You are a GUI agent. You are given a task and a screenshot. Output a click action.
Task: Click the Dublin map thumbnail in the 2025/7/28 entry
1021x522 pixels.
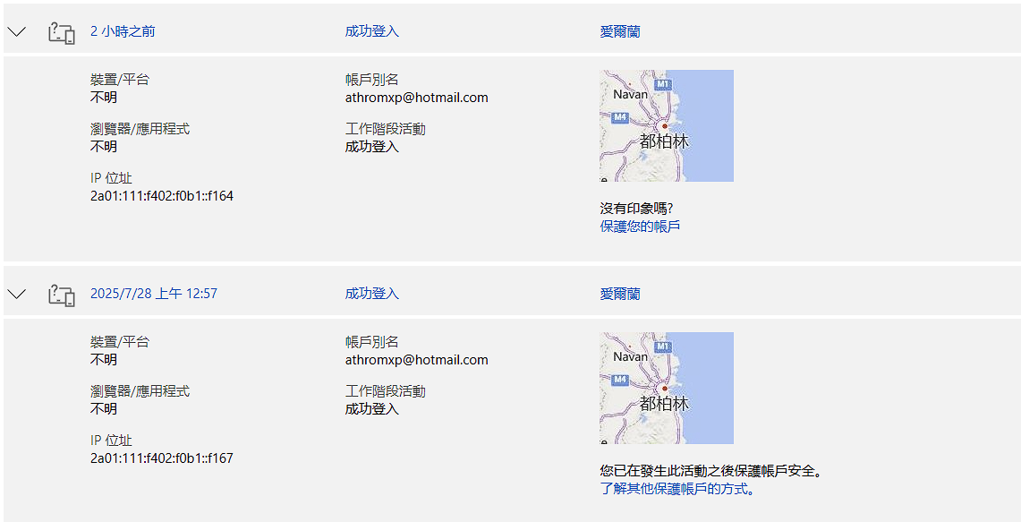(667, 389)
